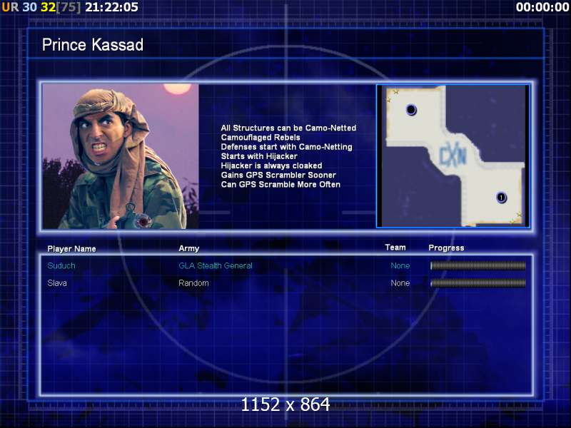Click 'Hijacker is always cloaked' text
Screen dimensions: 571x428
point(272,166)
